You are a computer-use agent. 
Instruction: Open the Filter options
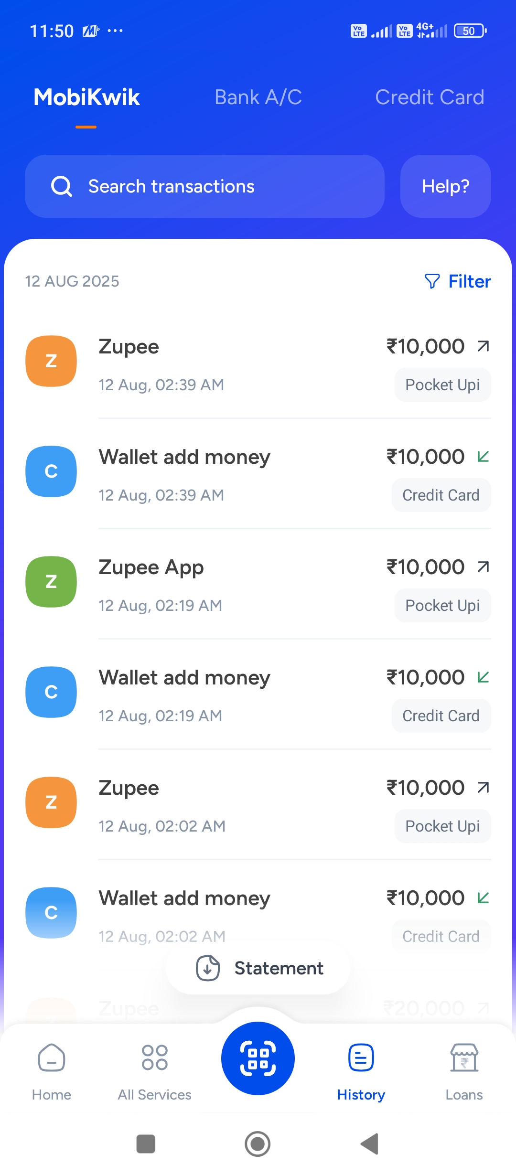(458, 281)
